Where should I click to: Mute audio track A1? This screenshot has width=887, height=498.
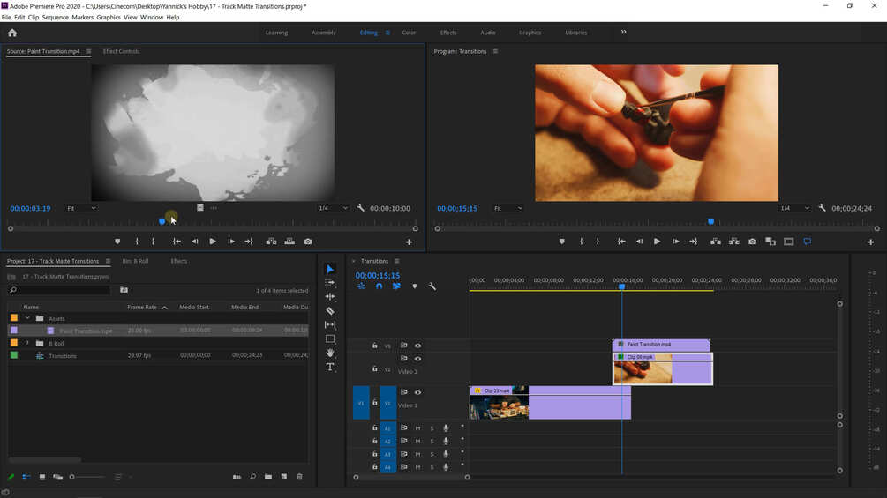pyautogui.click(x=418, y=428)
